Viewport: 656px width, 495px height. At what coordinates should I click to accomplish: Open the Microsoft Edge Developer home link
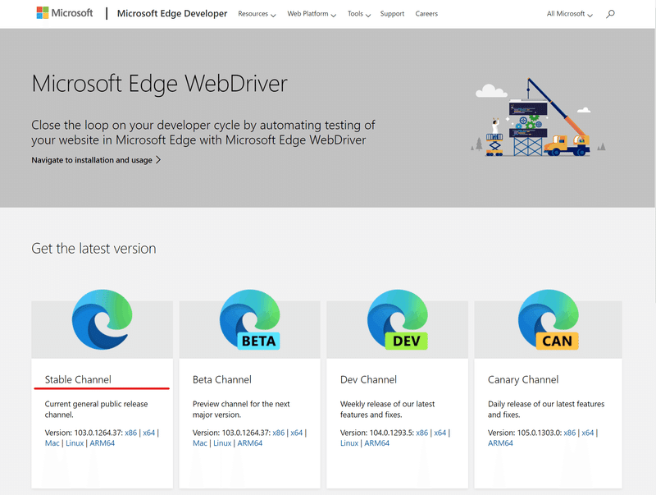172,14
